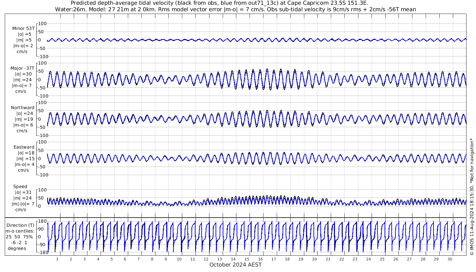Click the "Northward" panel label
Screen dimensions: 476x272
click(x=22, y=108)
